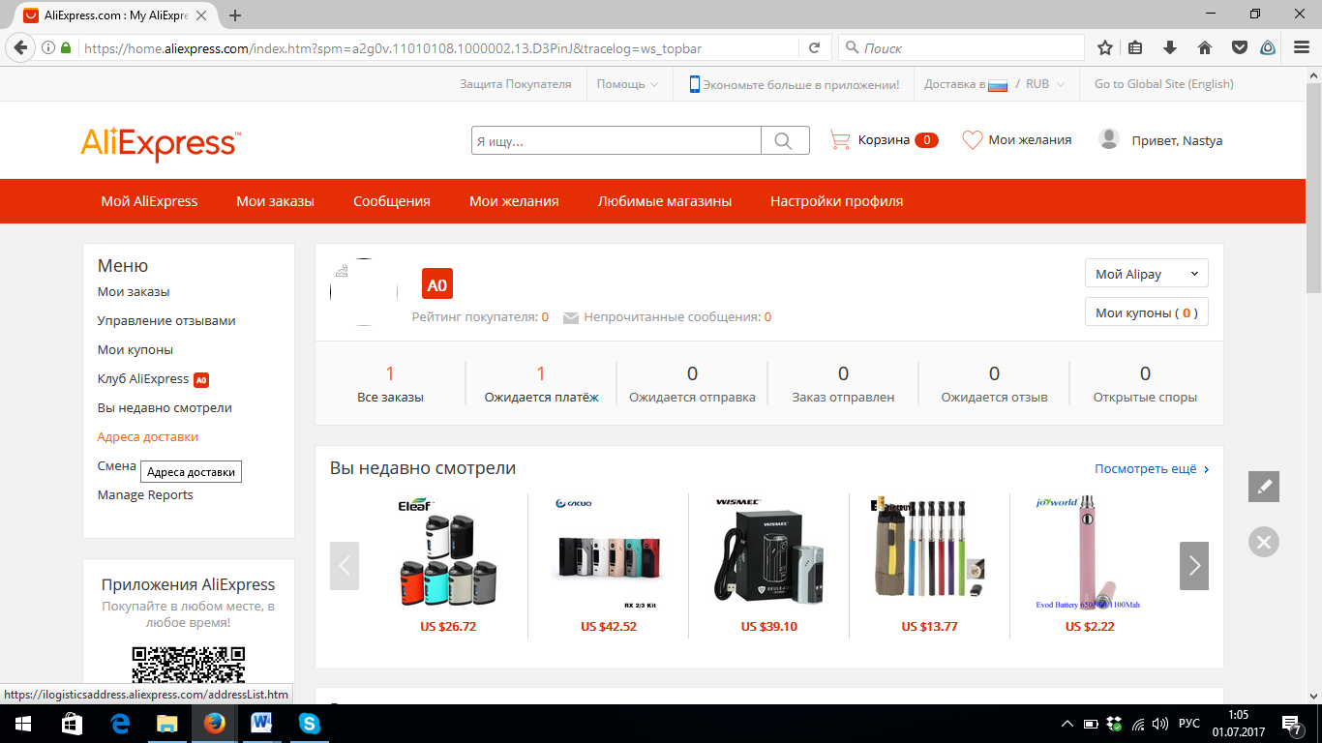Viewport: 1322px width, 743px height.
Task: Close the floating side widget with X
Action: tap(1263, 542)
